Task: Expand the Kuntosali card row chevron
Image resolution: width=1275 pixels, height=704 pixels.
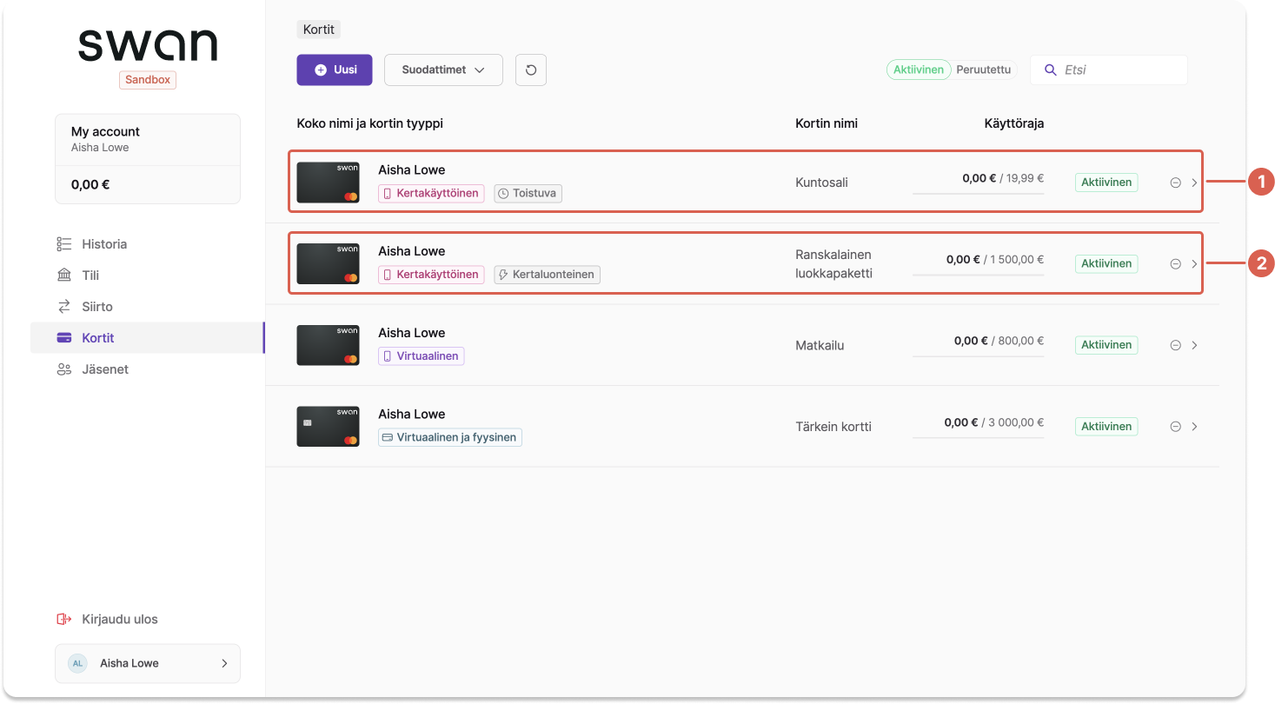Action: point(1194,183)
